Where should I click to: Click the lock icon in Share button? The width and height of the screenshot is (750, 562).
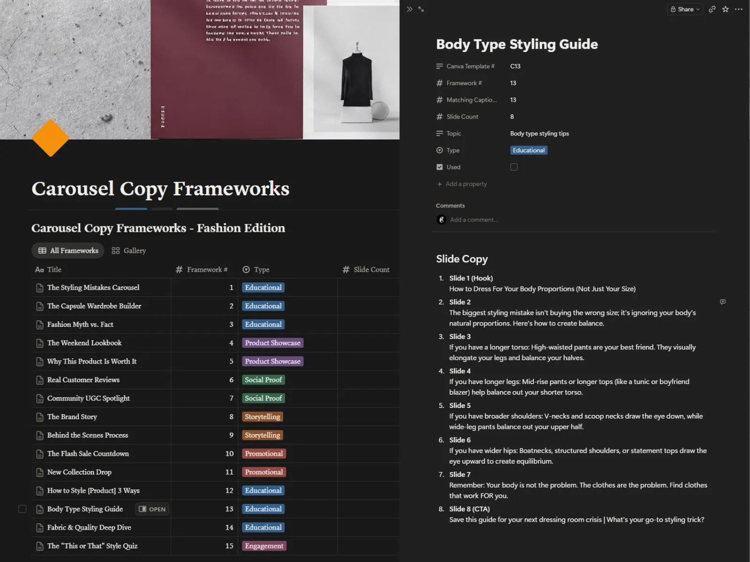coord(673,9)
